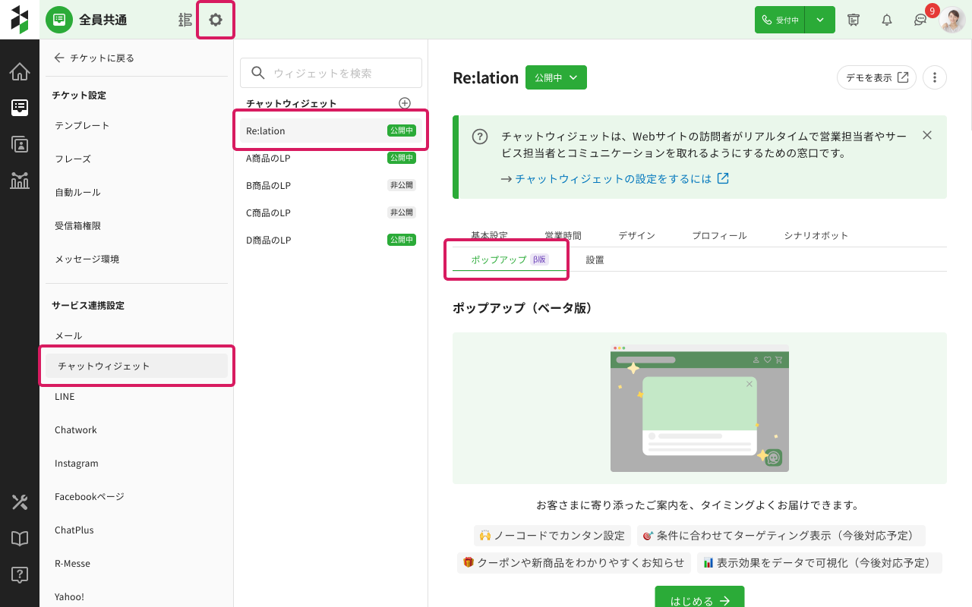
Task: Open the more options three-dot menu
Action: coord(935,77)
